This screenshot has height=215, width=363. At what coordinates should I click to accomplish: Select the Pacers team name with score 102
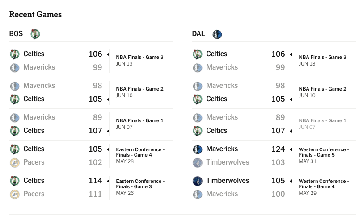point(34,162)
